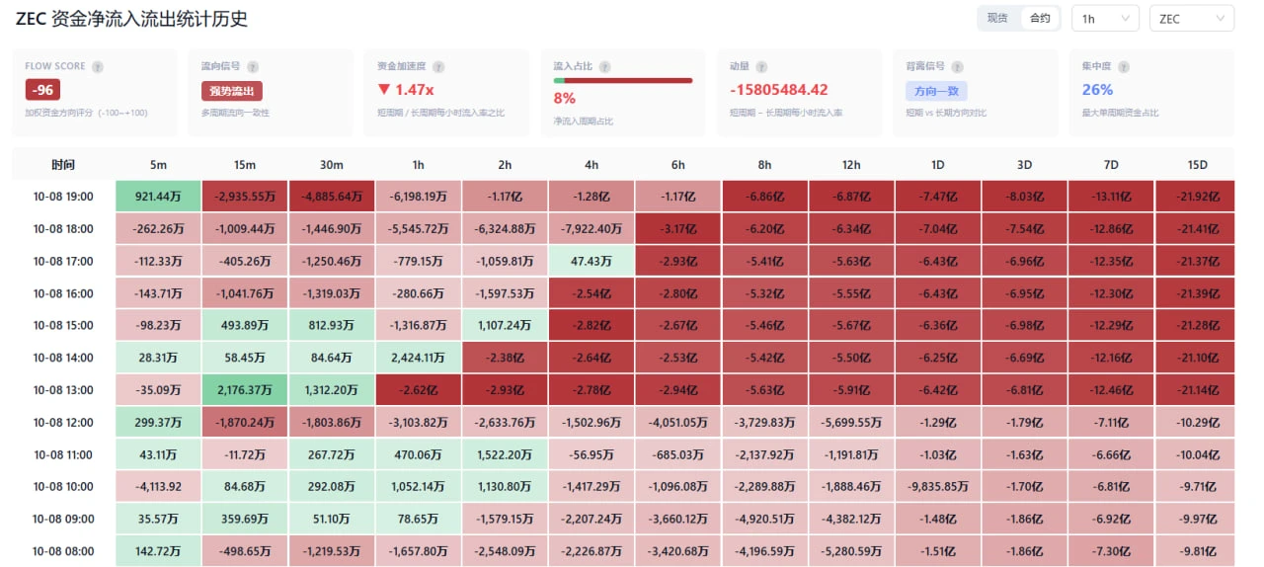The height and width of the screenshot is (567, 1264).
Task: Click the 1,107.24万 cell
Action: pos(505,325)
